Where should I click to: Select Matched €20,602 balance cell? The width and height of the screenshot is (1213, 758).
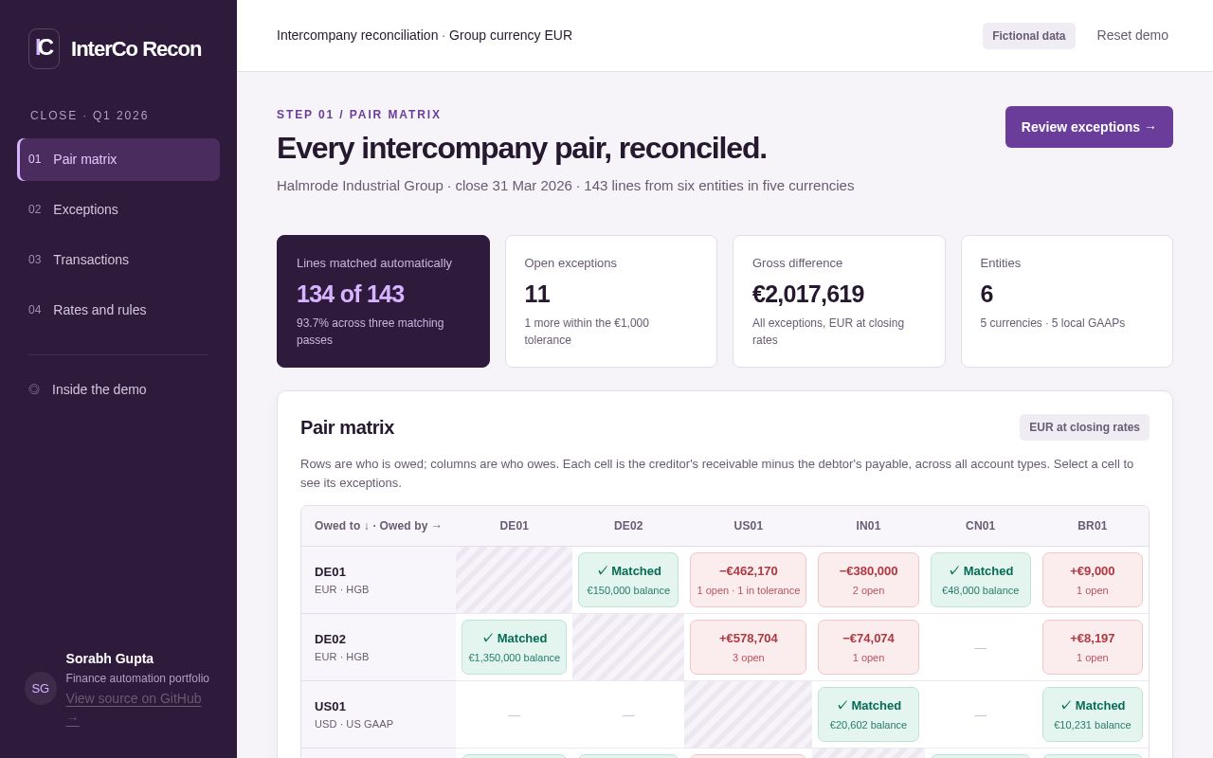(x=868, y=714)
